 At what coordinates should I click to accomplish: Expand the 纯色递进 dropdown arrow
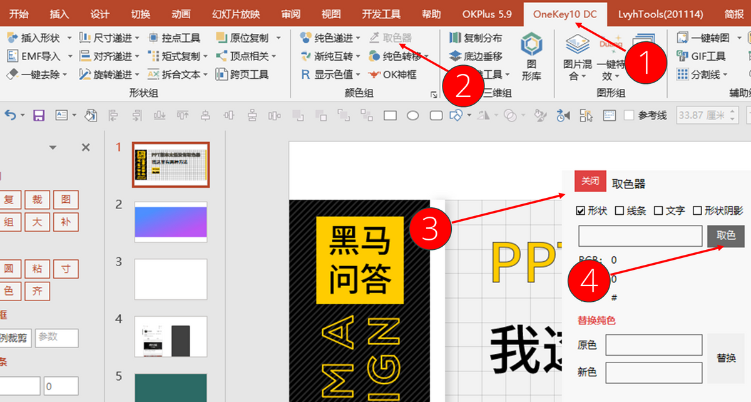coord(358,38)
